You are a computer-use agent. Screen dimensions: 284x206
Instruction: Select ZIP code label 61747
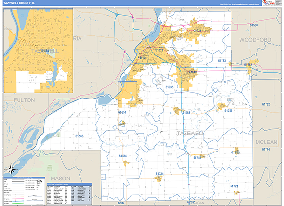click(x=197, y=158)
